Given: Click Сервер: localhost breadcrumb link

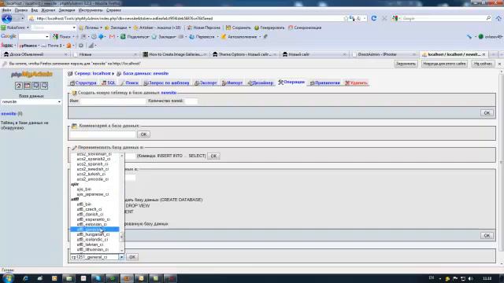Looking at the screenshot, I should pyautogui.click(x=93, y=74).
